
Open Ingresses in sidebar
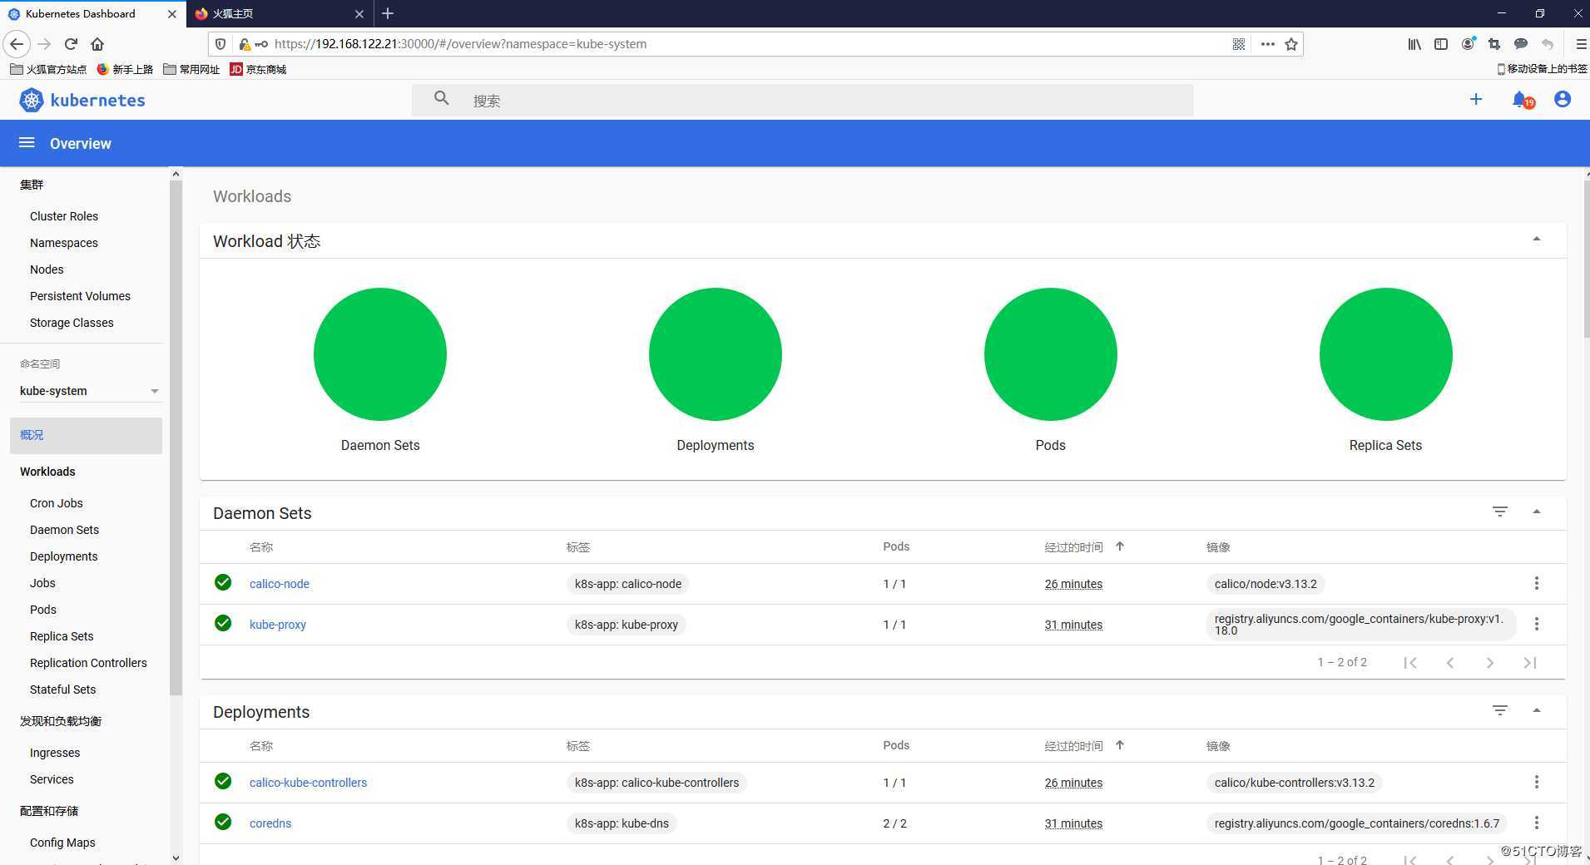tap(55, 753)
